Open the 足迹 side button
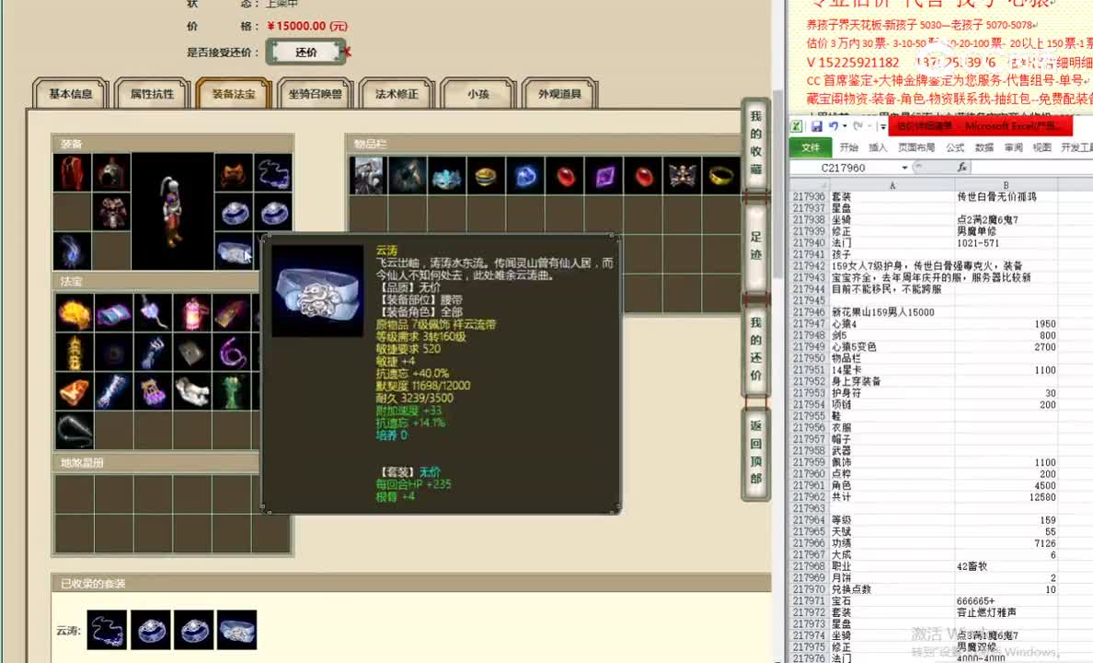The height and width of the screenshot is (663, 1093). click(x=755, y=246)
